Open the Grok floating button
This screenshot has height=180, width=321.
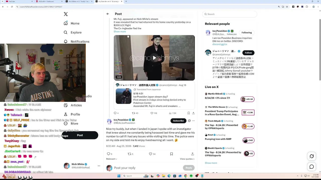312,156
